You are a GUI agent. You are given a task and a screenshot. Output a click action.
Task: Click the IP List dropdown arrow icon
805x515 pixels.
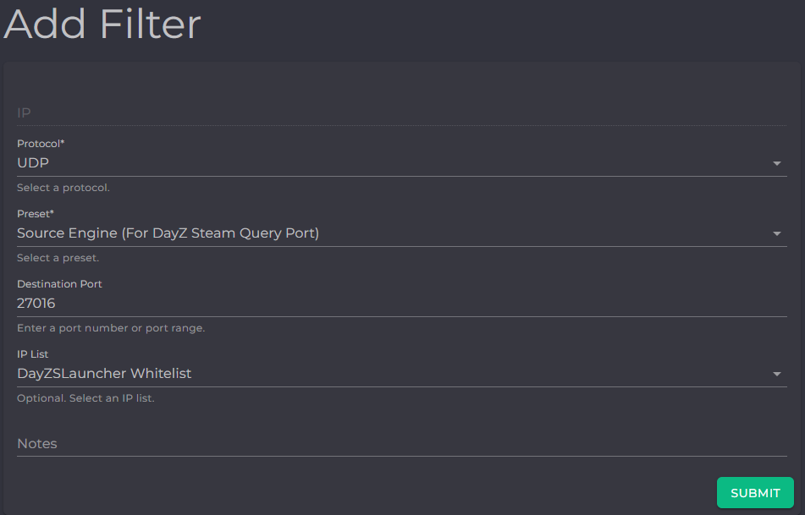(777, 373)
